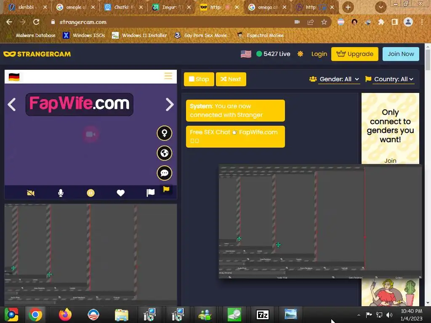
Task: Click the browser forward arrow
Action: pos(23,22)
